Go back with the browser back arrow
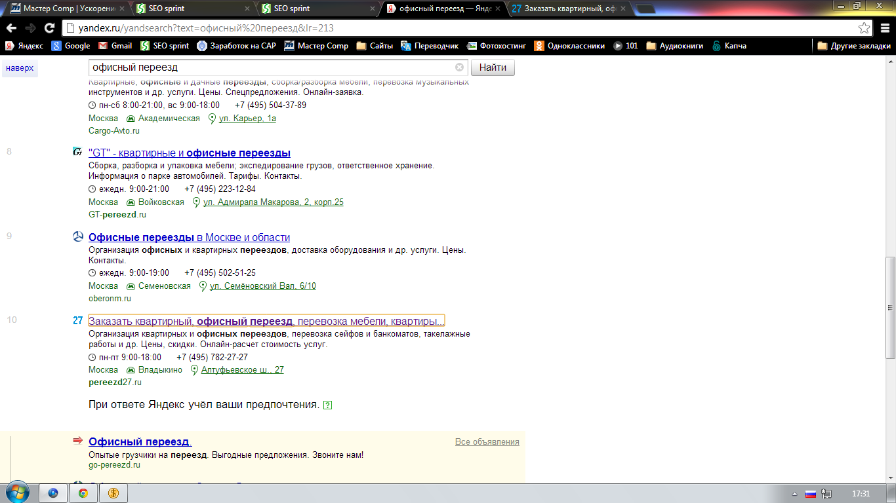Screen dimensions: 896x503 pyautogui.click(x=10, y=28)
